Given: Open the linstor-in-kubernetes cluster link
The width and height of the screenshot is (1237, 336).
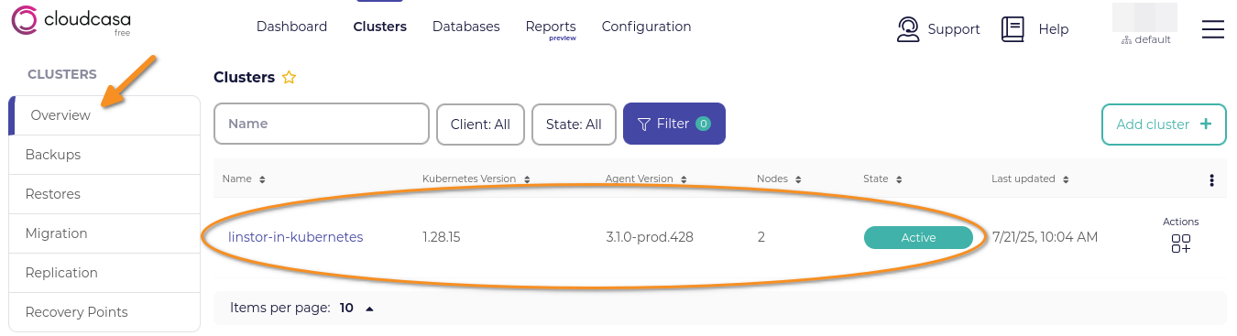Looking at the screenshot, I should tap(296, 237).
